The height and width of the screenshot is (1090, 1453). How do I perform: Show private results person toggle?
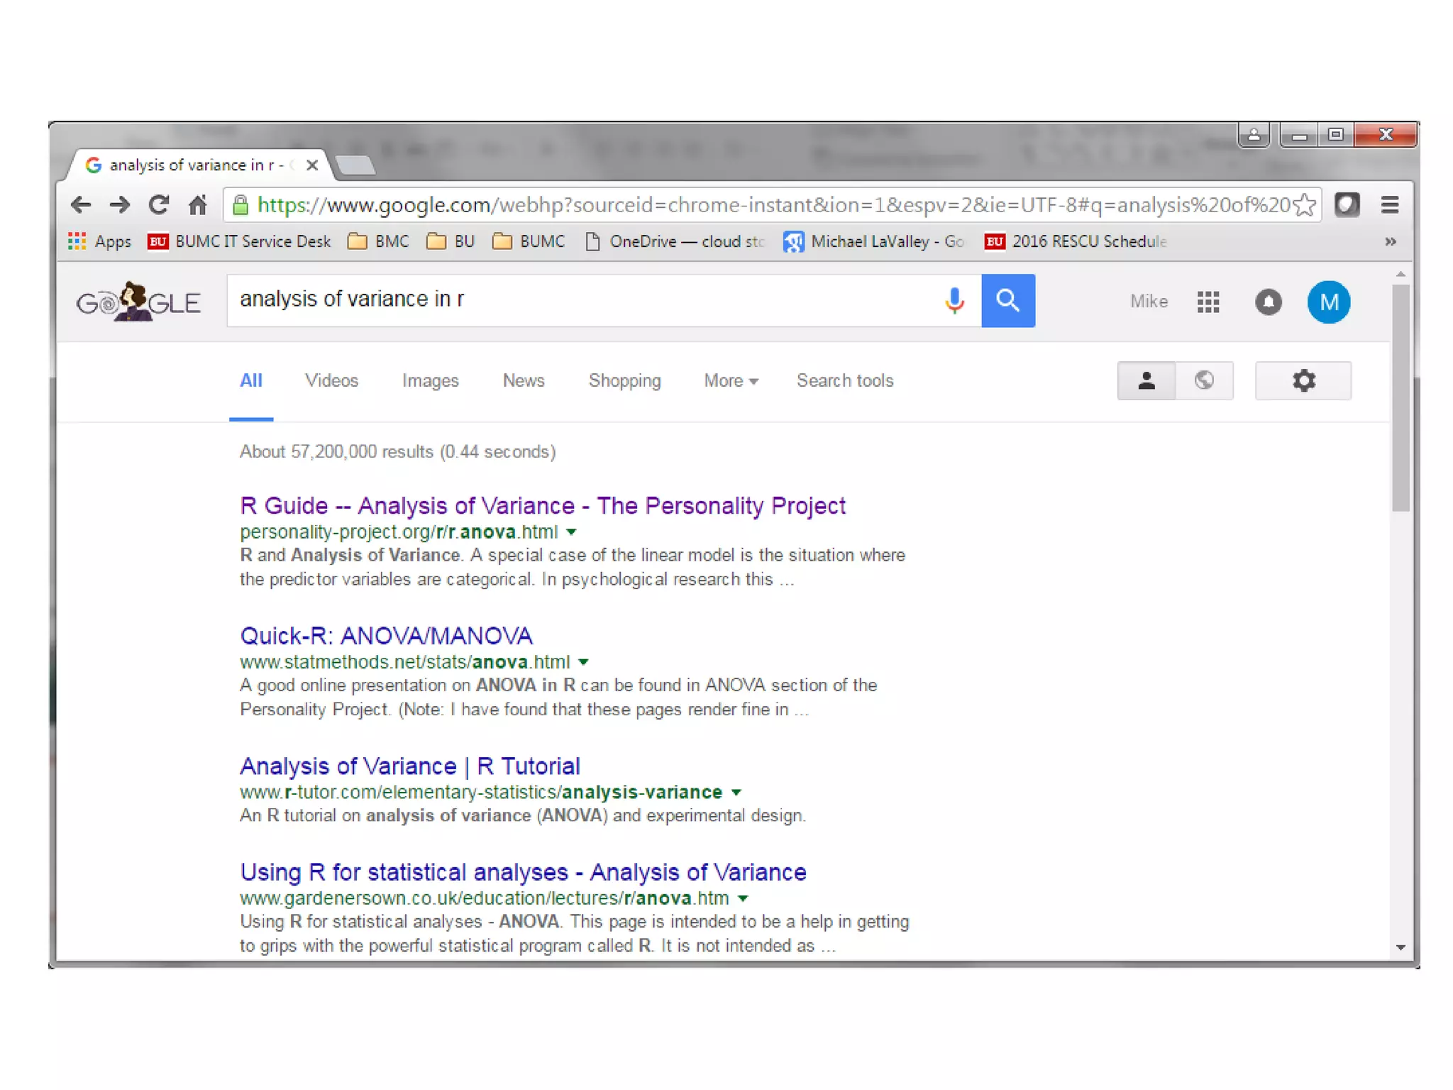[1146, 381]
